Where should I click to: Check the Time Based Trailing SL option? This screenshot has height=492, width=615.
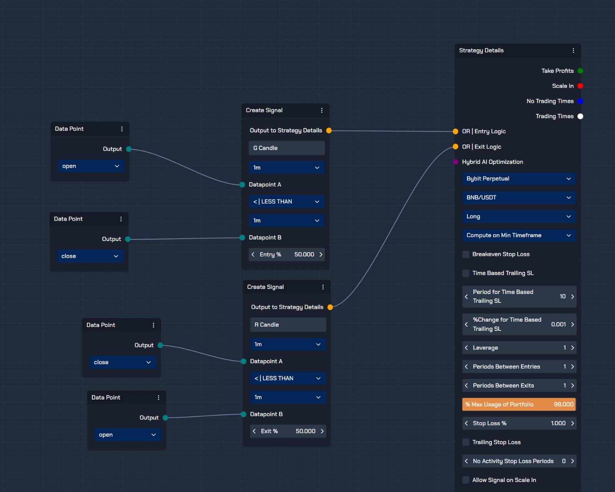(x=465, y=273)
